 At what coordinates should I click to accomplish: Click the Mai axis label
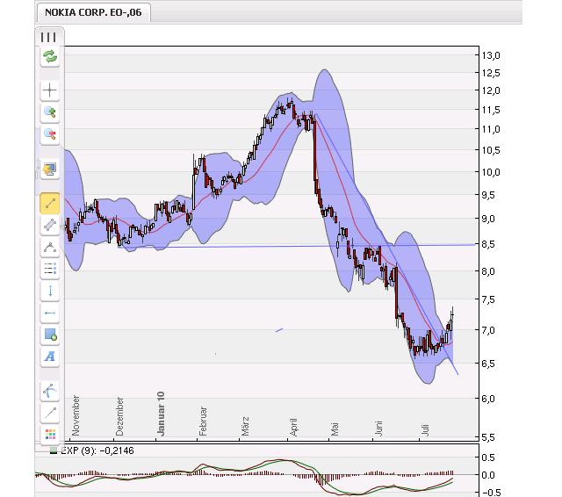(335, 429)
